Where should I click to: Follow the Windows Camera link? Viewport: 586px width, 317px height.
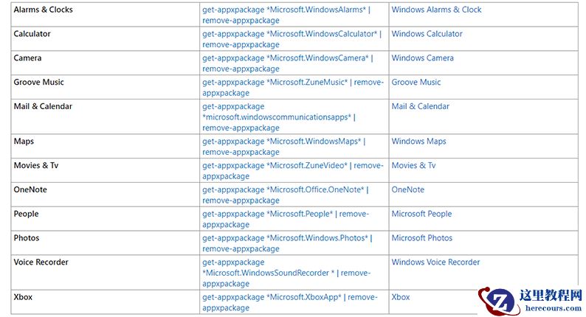[422, 58]
